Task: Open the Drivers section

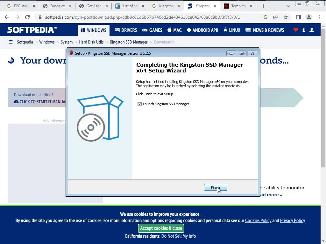Action: point(126,30)
